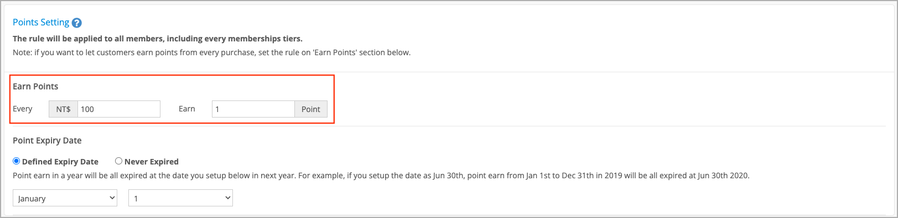Click the chevron arrow on the day select
The image size is (898, 218).
pyautogui.click(x=227, y=198)
